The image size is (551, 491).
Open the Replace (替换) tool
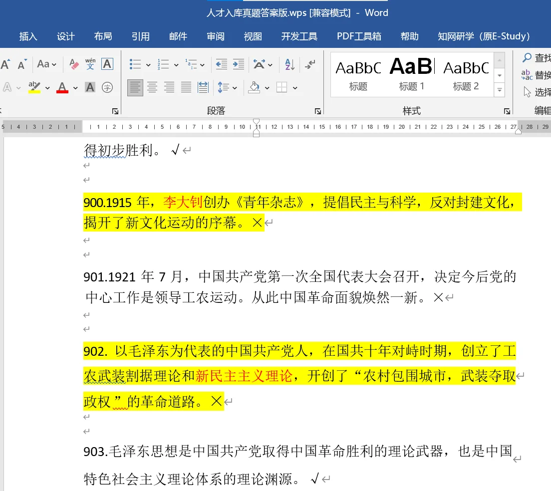[x=538, y=74]
